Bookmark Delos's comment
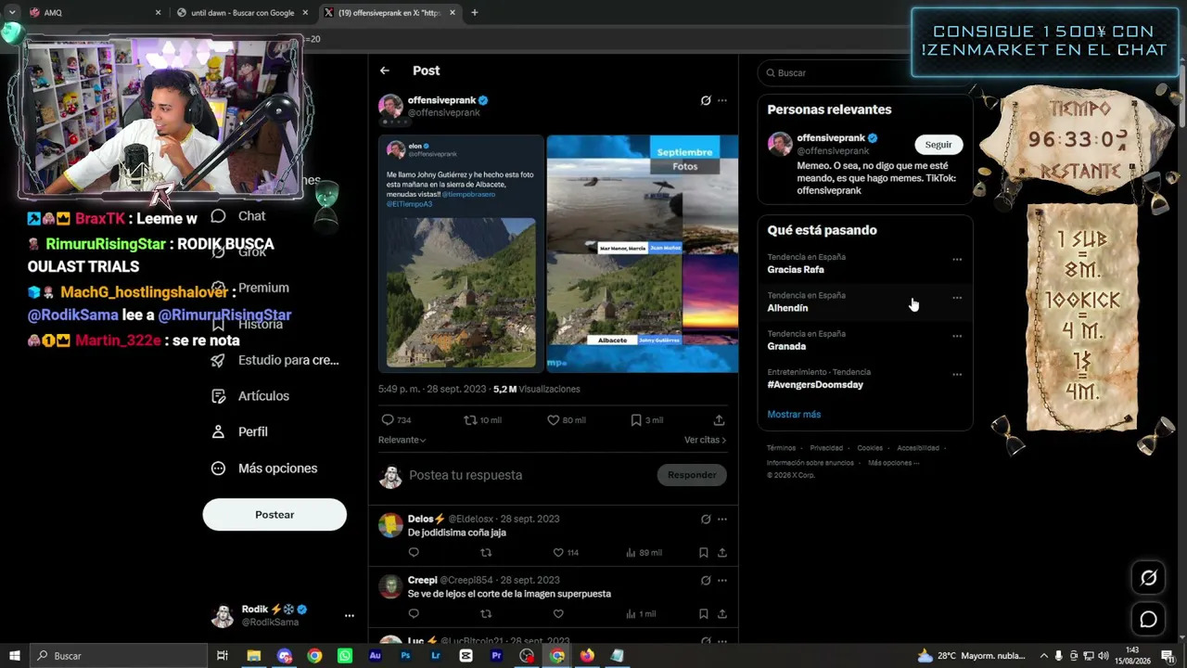 (704, 553)
